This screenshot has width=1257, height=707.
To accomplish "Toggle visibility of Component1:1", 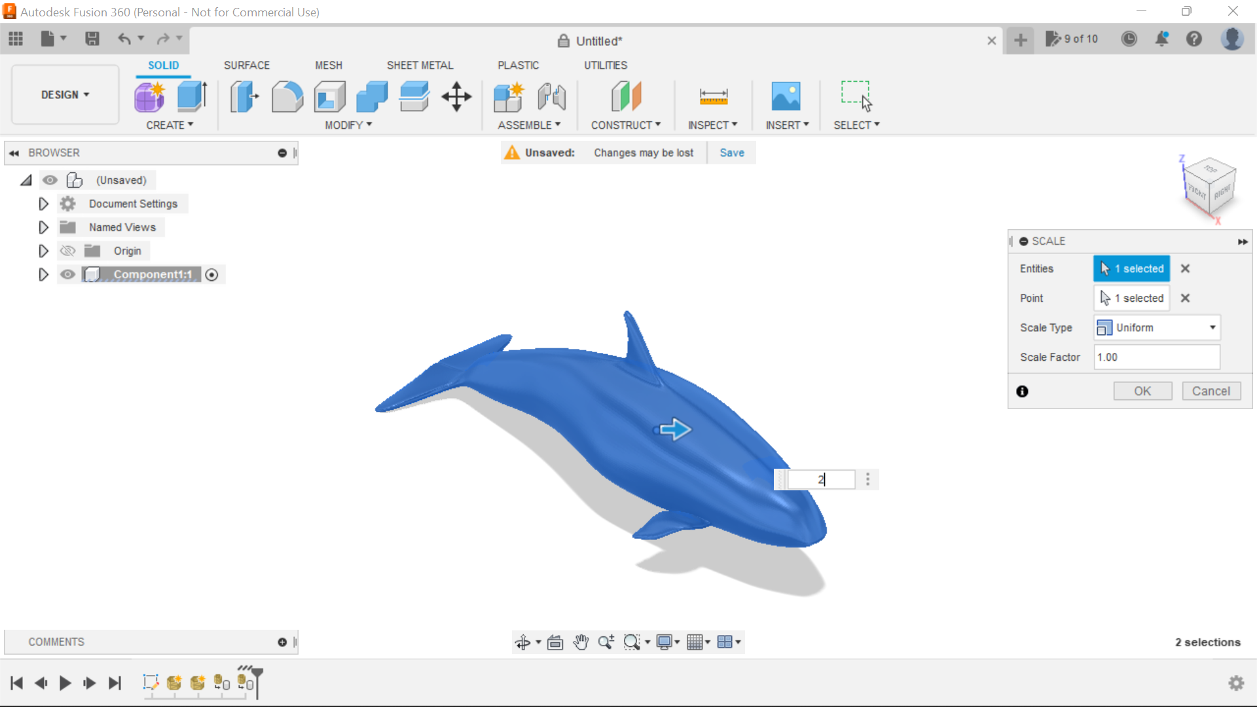I will coord(67,274).
